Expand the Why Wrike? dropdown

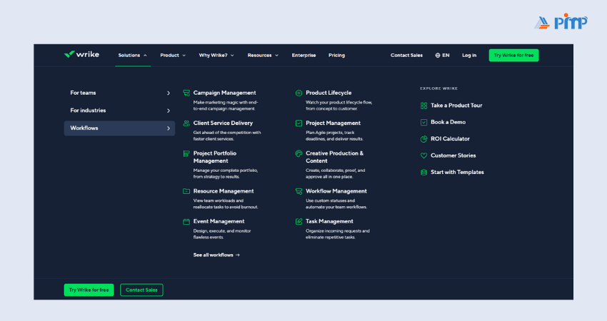[216, 56]
